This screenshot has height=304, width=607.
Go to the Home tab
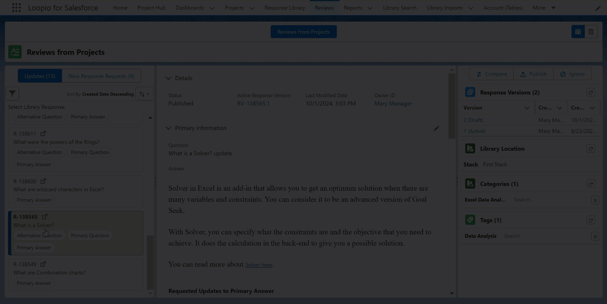(x=120, y=8)
